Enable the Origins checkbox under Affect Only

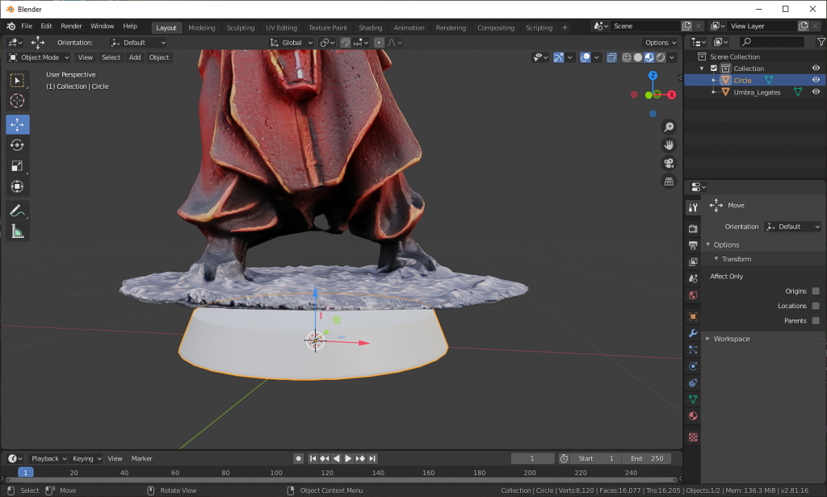817,290
